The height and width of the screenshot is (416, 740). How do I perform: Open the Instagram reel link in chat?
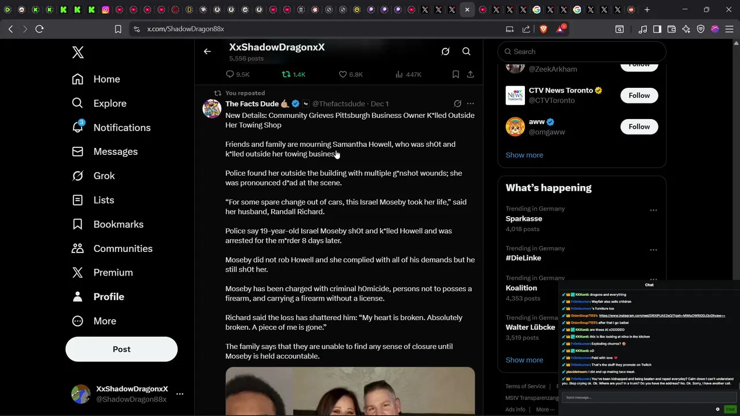pyautogui.click(x=662, y=315)
